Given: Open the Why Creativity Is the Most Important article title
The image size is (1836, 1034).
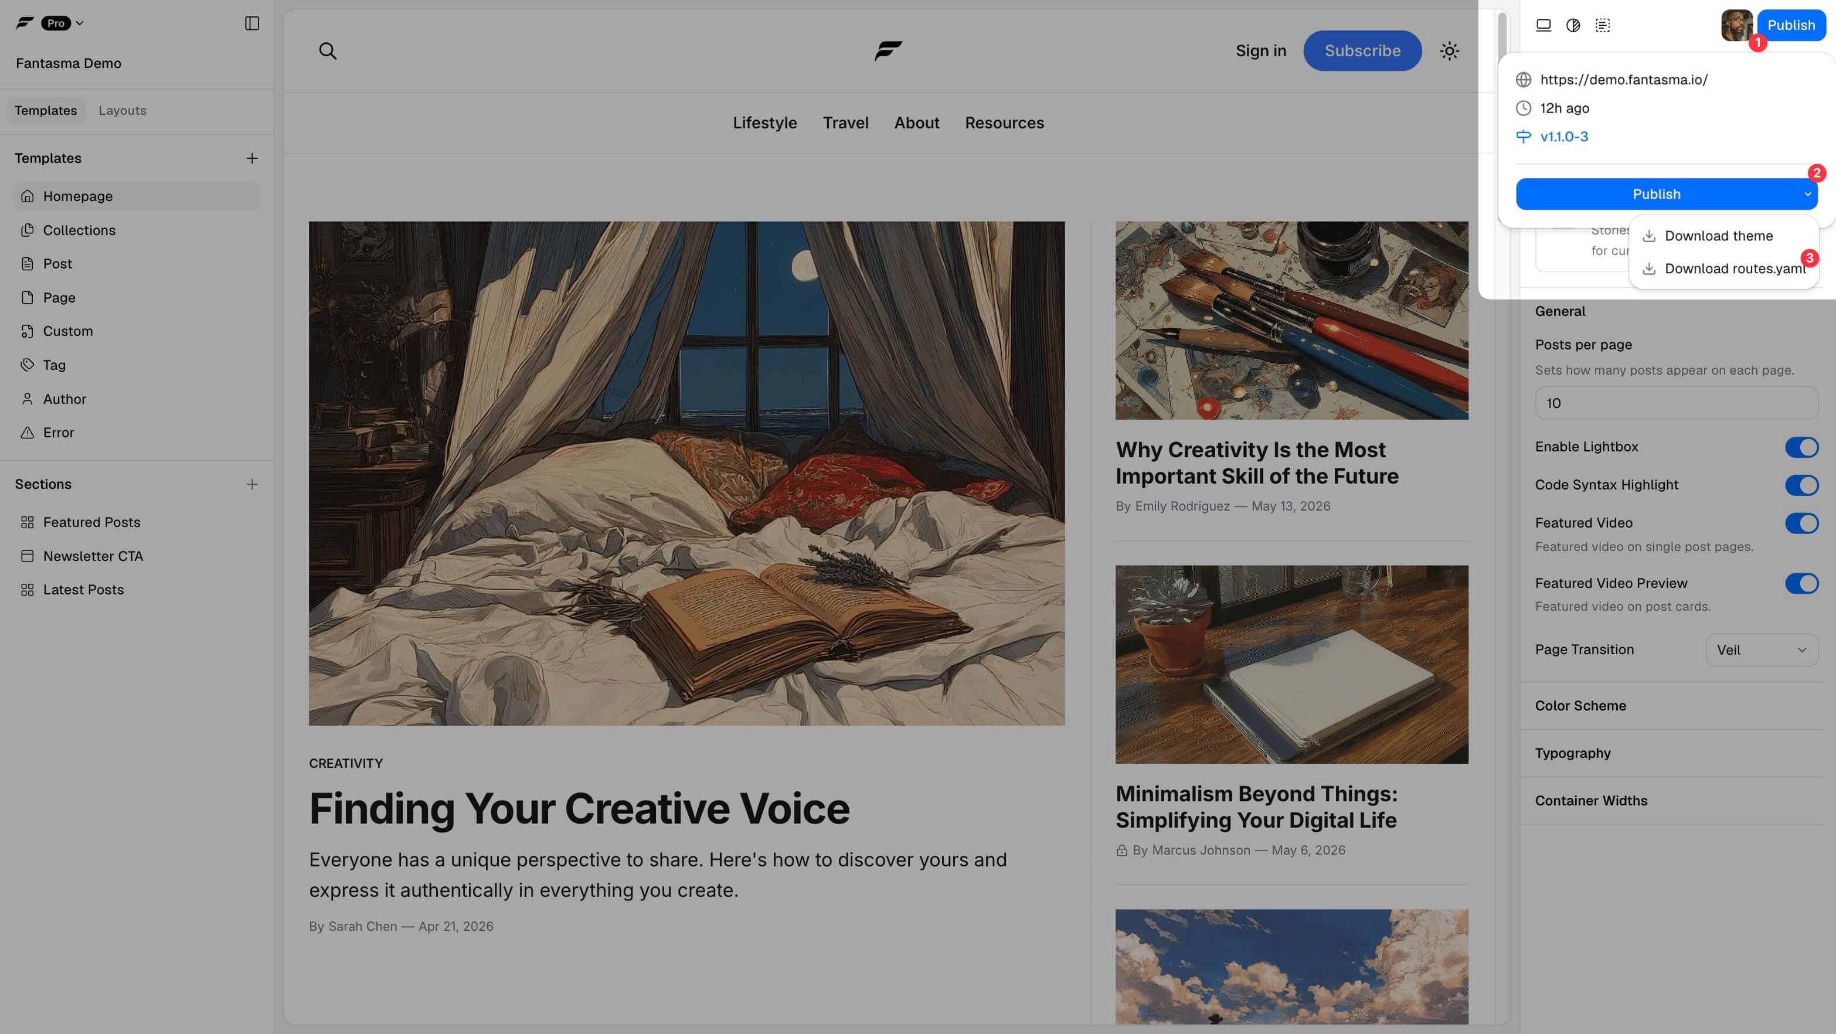Looking at the screenshot, I should pyautogui.click(x=1257, y=462).
